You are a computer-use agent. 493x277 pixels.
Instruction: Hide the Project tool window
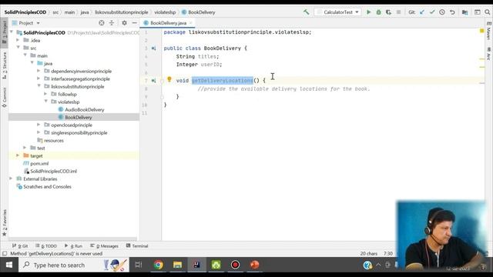tap(134, 23)
